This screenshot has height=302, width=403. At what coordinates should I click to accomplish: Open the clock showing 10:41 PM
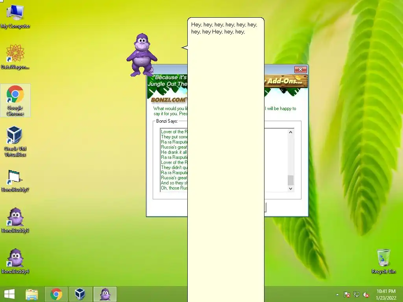tap(386, 295)
